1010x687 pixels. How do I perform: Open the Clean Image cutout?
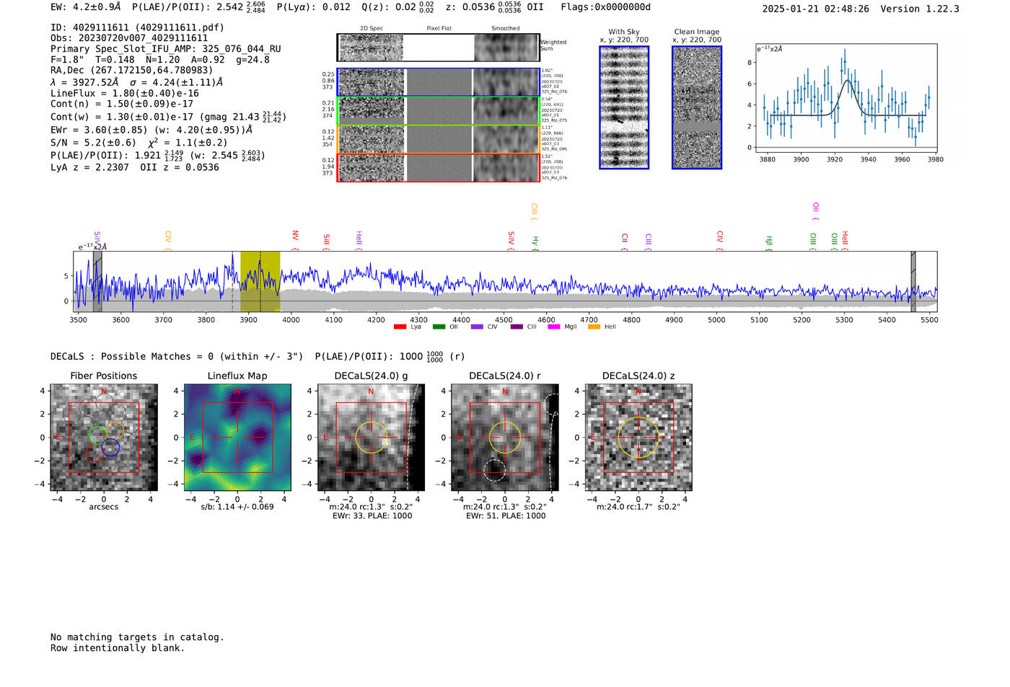697,107
